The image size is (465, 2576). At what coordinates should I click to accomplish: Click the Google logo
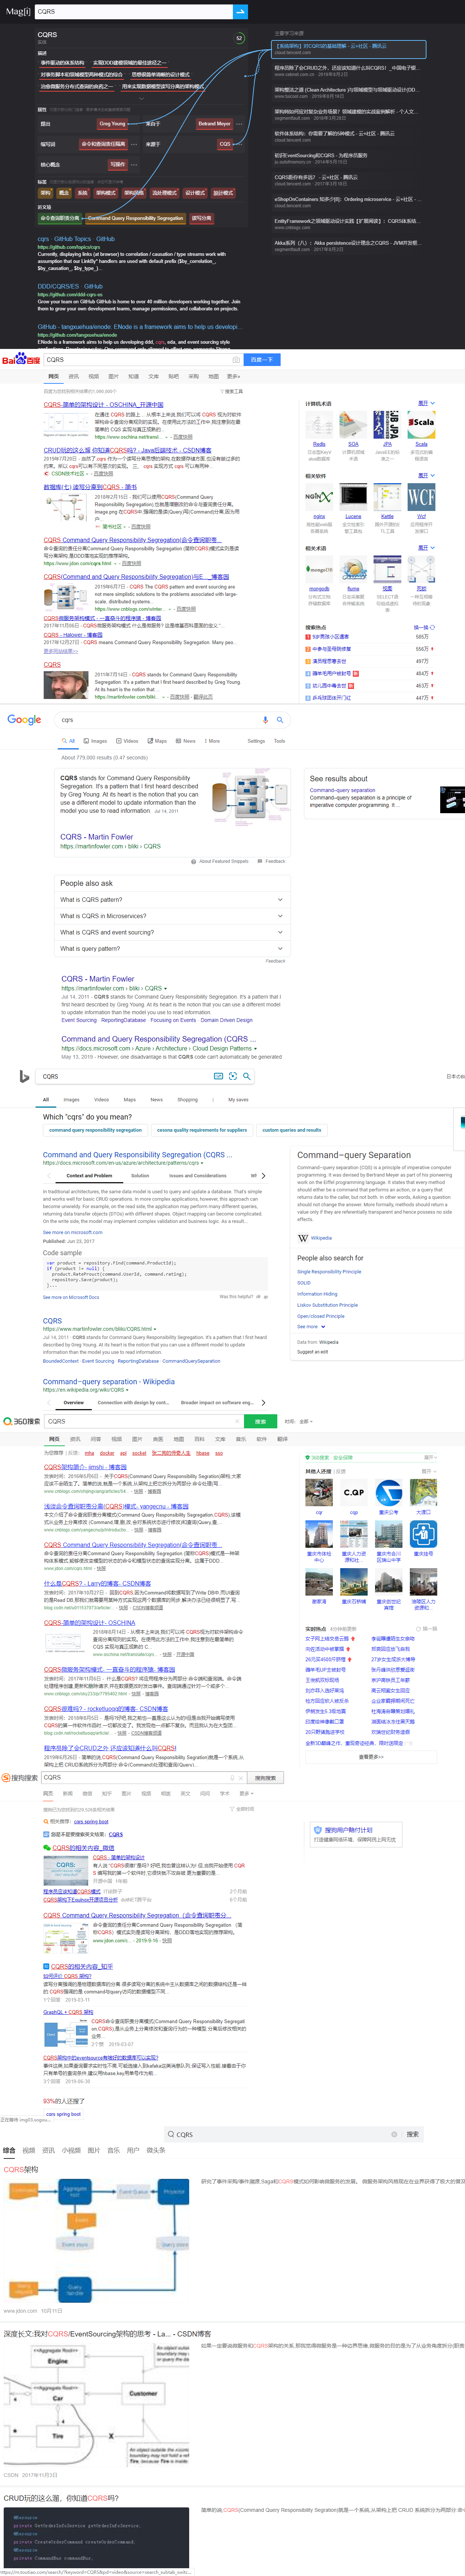point(24,720)
